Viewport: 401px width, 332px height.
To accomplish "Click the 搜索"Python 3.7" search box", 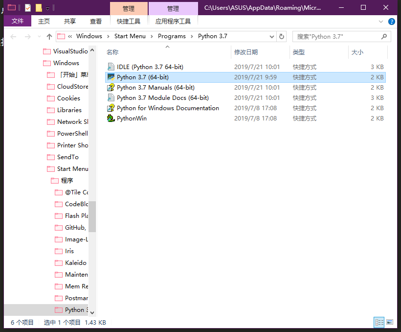I will click(x=337, y=36).
